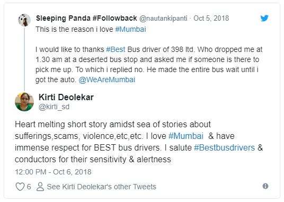See Kirti Deolekar's other Tweets
Image resolution: width=284 pixels, height=202 pixels.
point(101,187)
